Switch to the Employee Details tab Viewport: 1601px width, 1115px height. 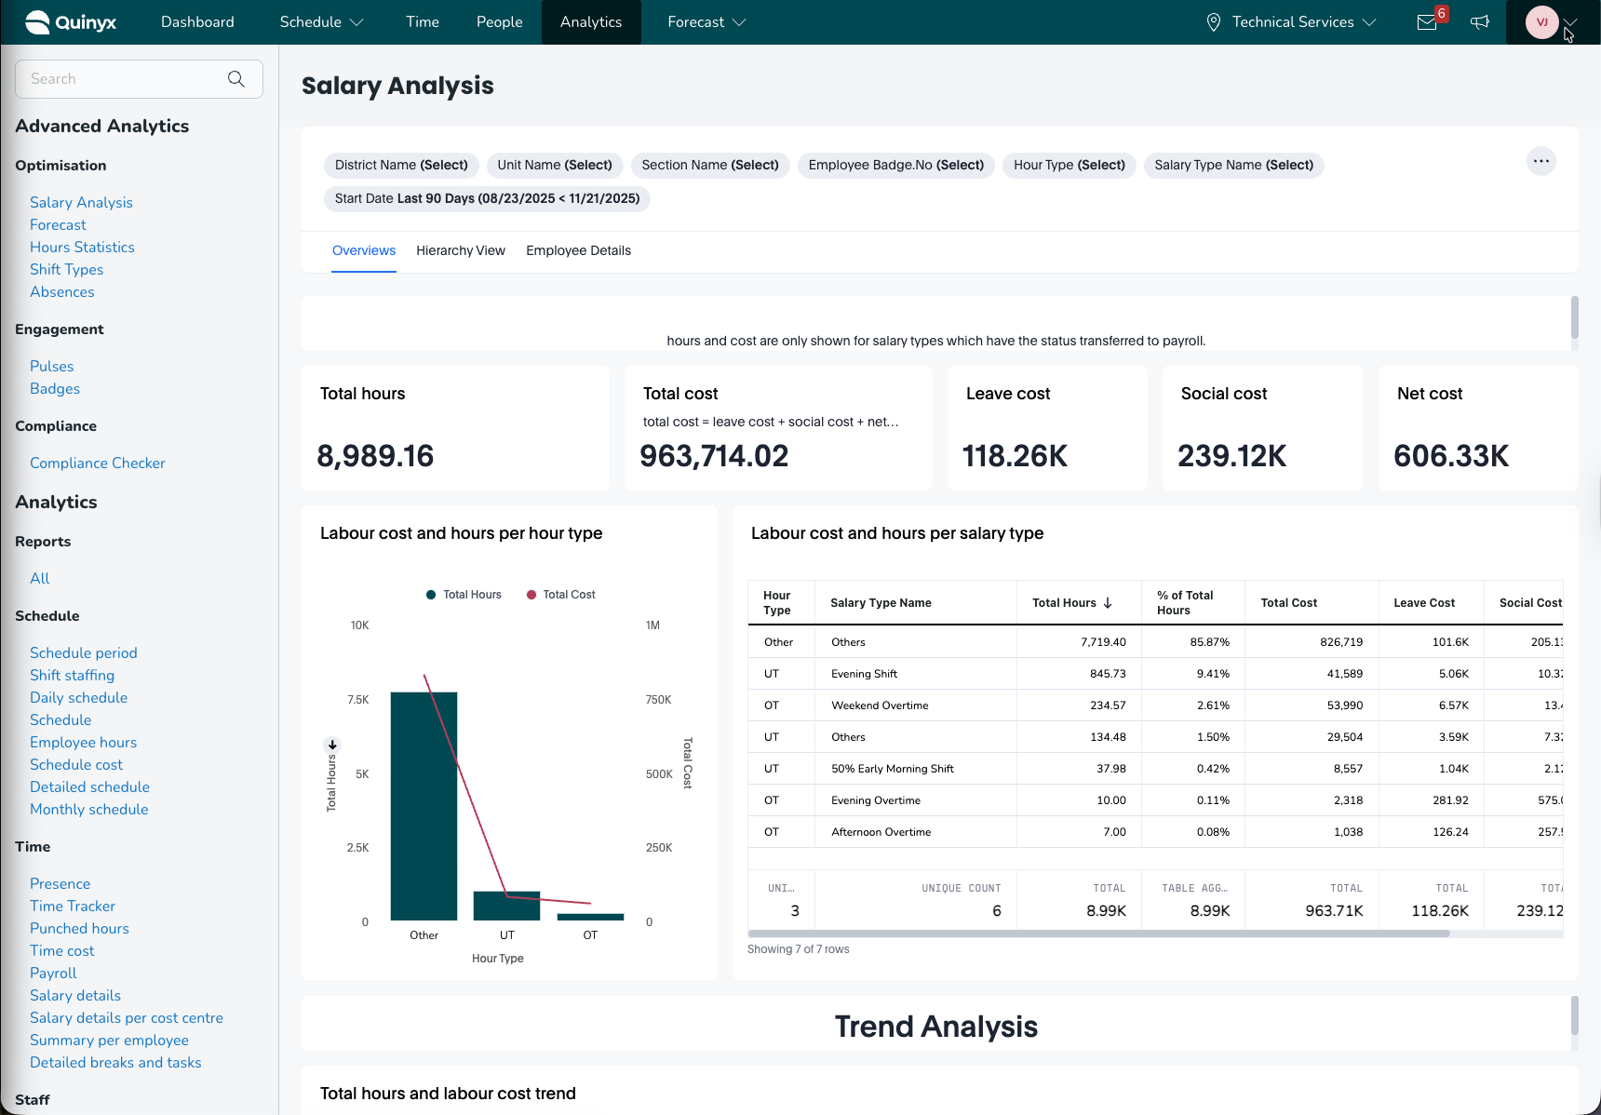pyautogui.click(x=578, y=251)
